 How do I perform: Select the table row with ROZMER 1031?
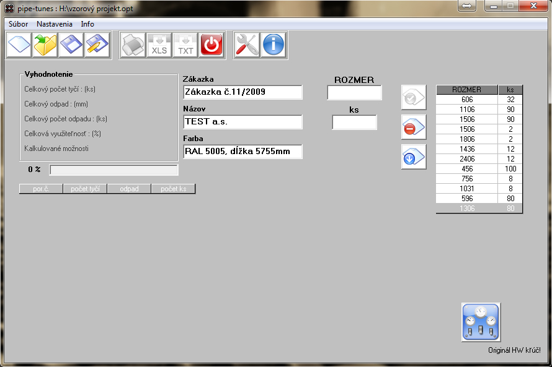coord(479,189)
